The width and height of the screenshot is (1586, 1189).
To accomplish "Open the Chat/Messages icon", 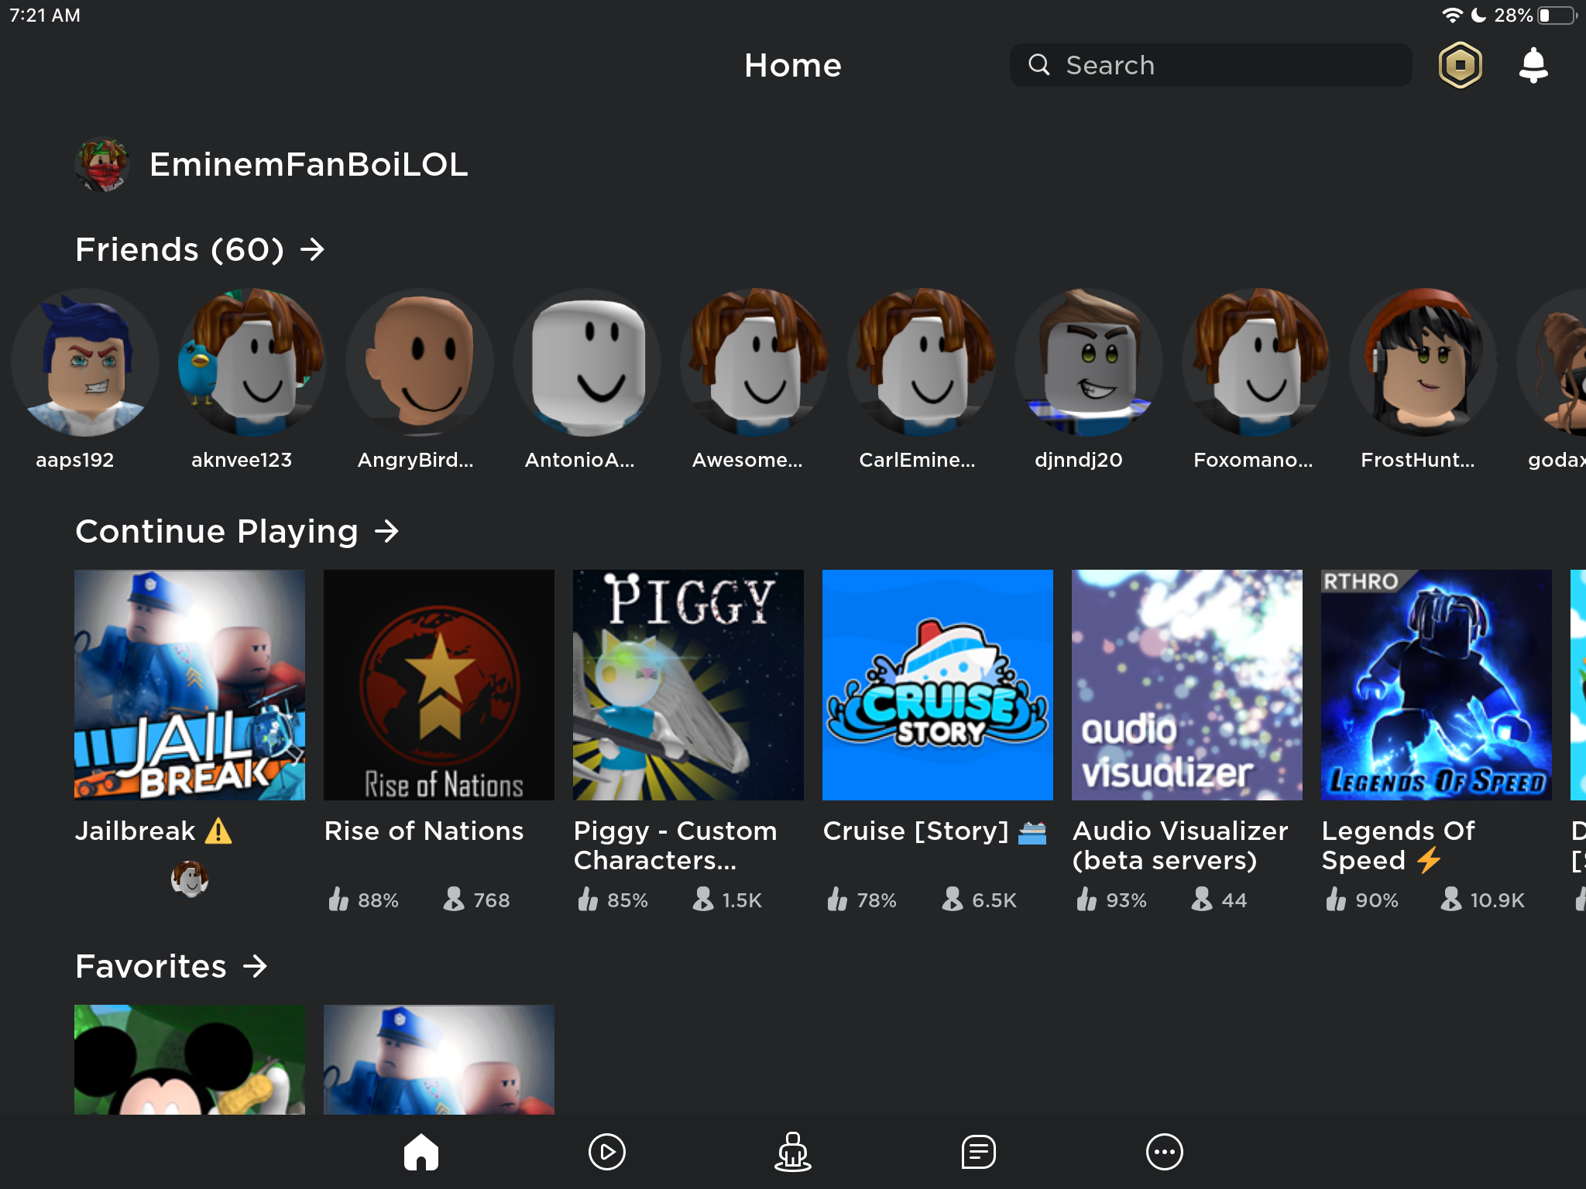I will [x=977, y=1150].
